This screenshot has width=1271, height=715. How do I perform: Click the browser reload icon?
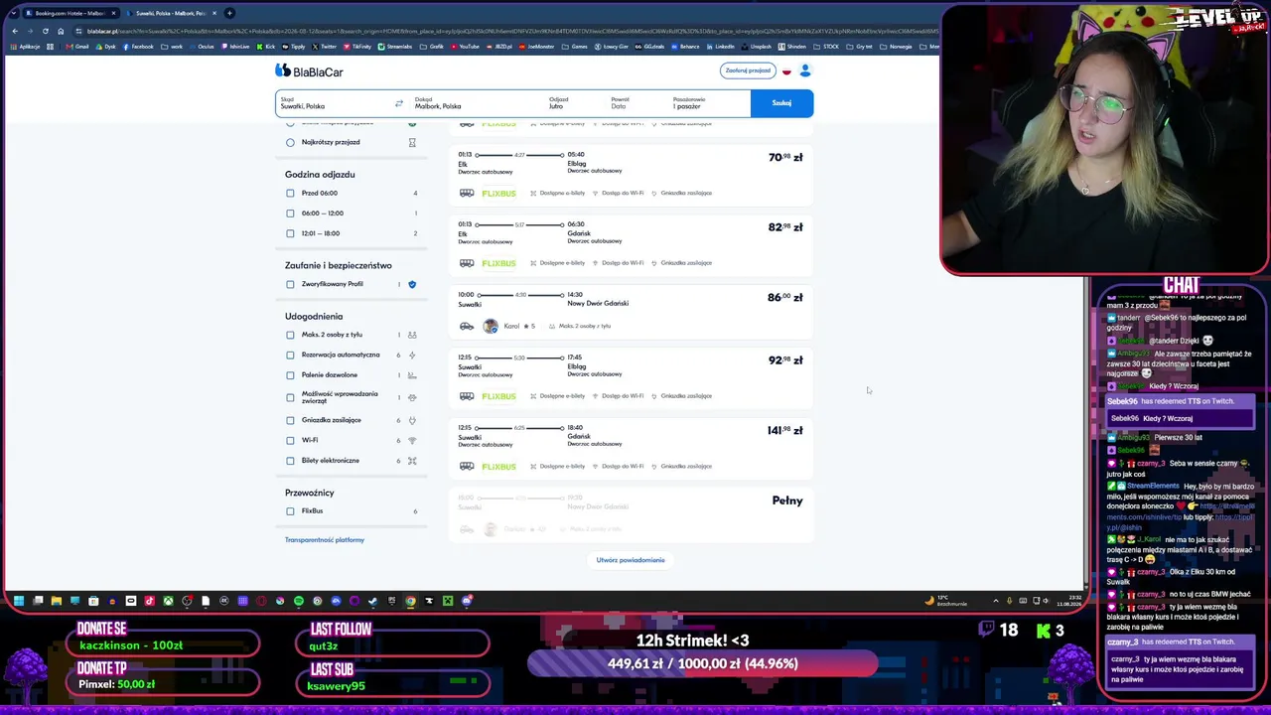45,31
